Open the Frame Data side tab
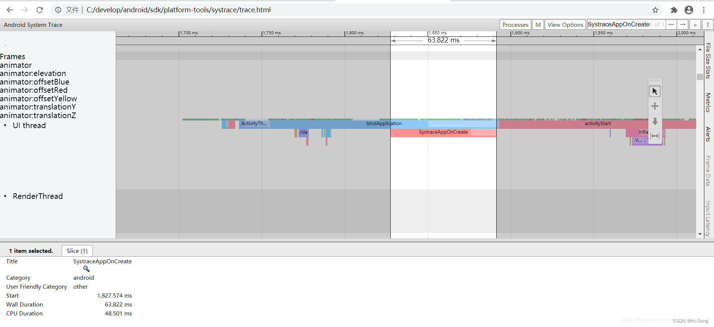This screenshot has width=714, height=327. coord(708,171)
